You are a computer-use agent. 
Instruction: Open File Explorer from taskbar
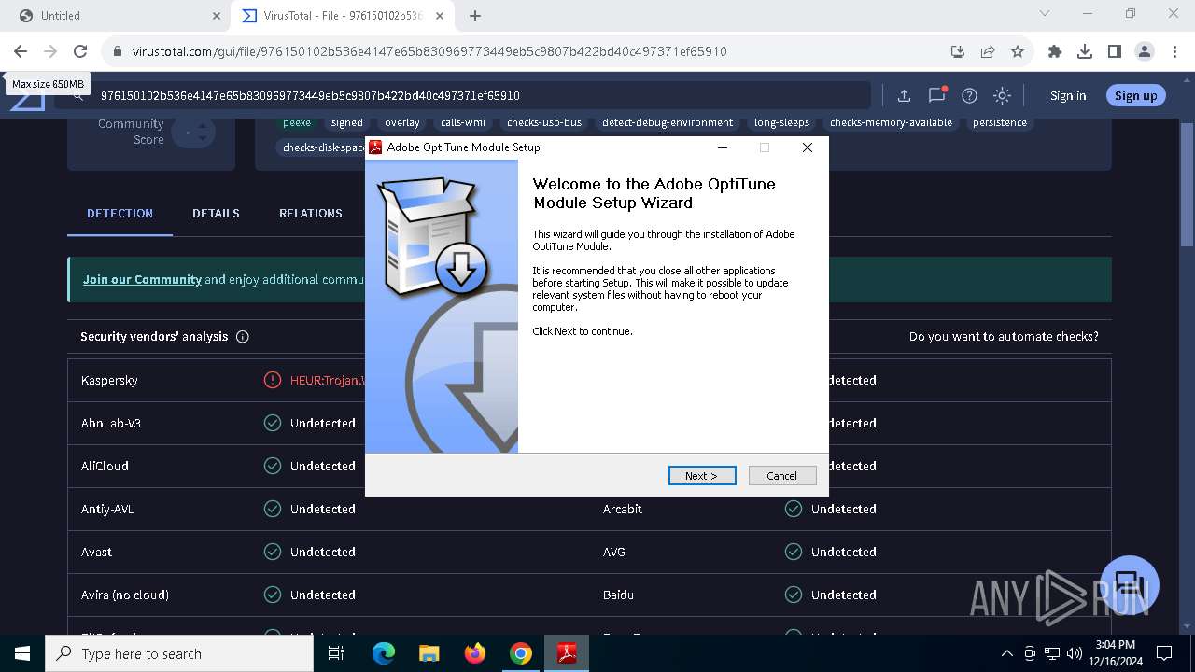coord(429,653)
